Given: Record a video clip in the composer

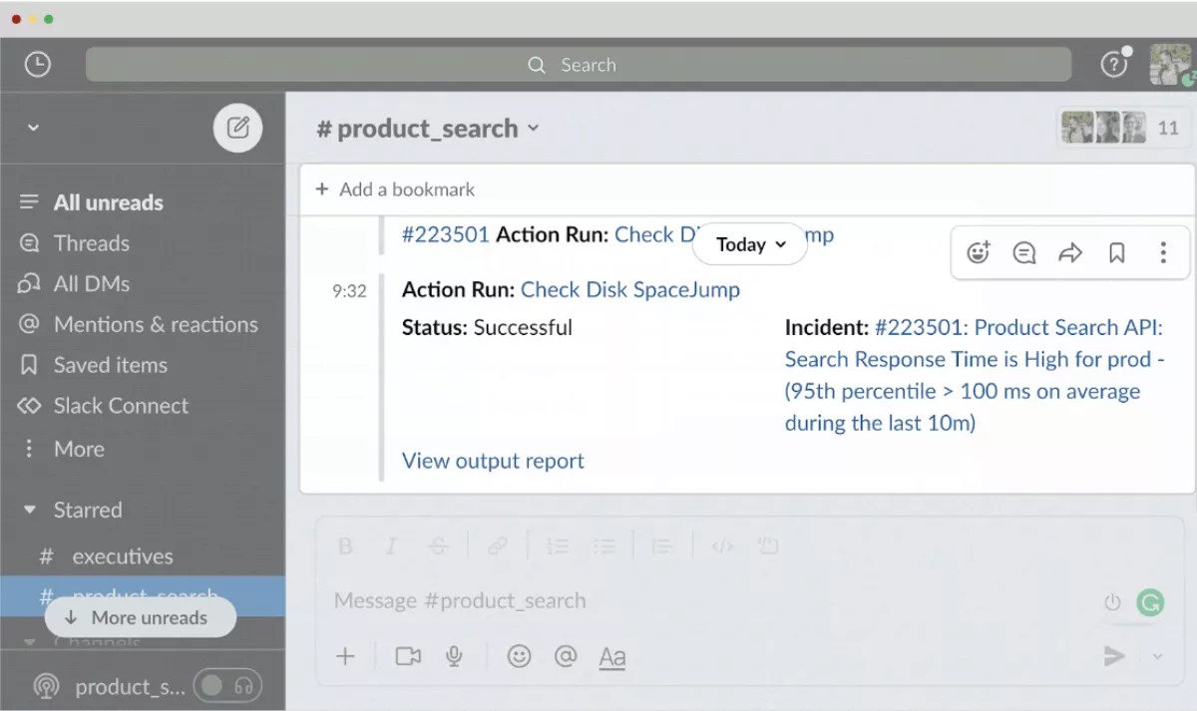Looking at the screenshot, I should click(x=407, y=656).
